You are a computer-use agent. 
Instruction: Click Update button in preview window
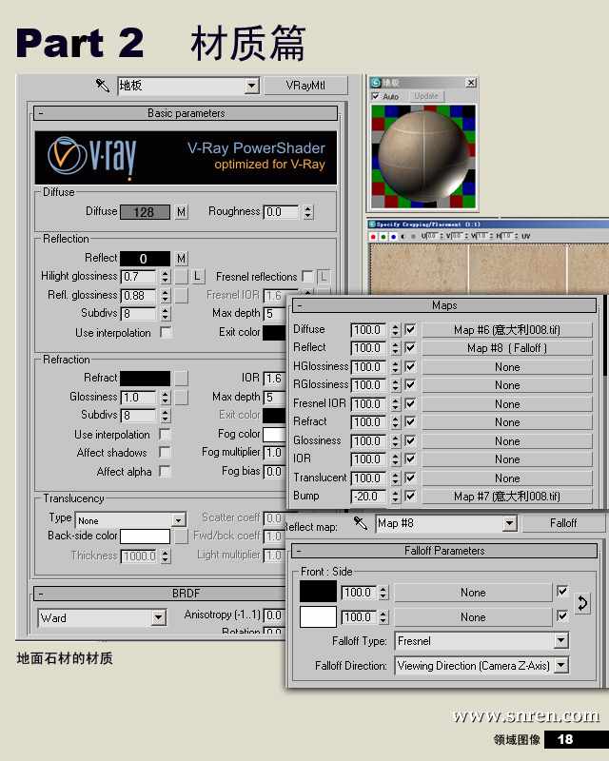pos(426,96)
